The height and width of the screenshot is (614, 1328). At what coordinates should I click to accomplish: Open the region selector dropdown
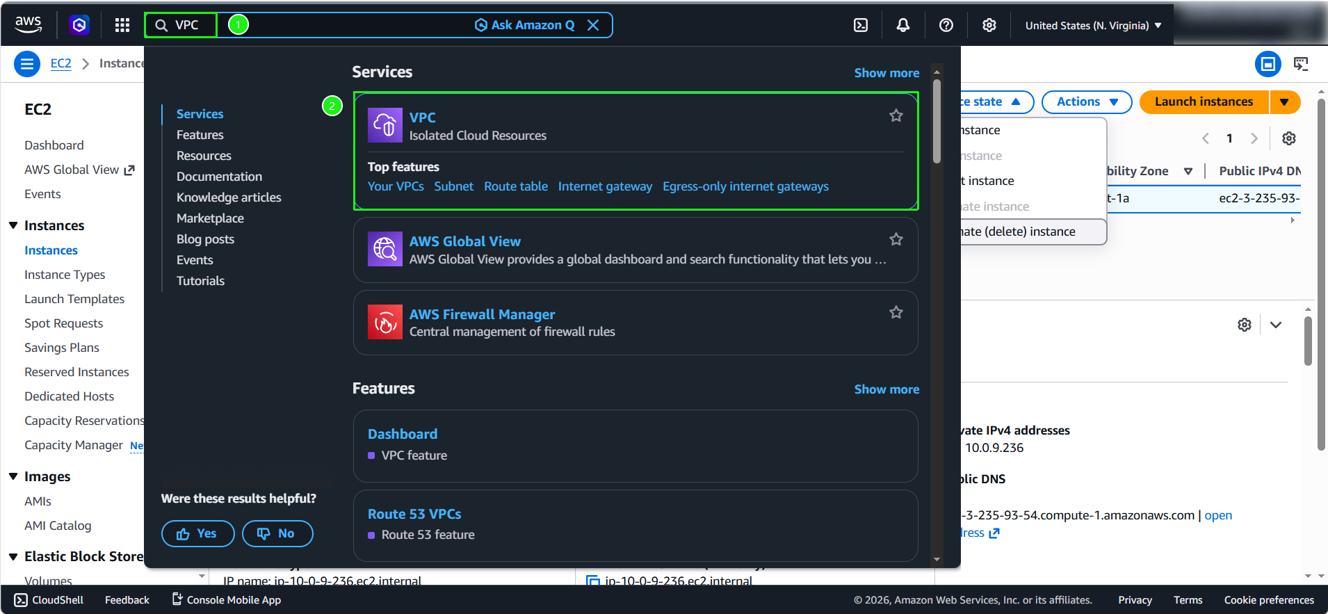1094,26
